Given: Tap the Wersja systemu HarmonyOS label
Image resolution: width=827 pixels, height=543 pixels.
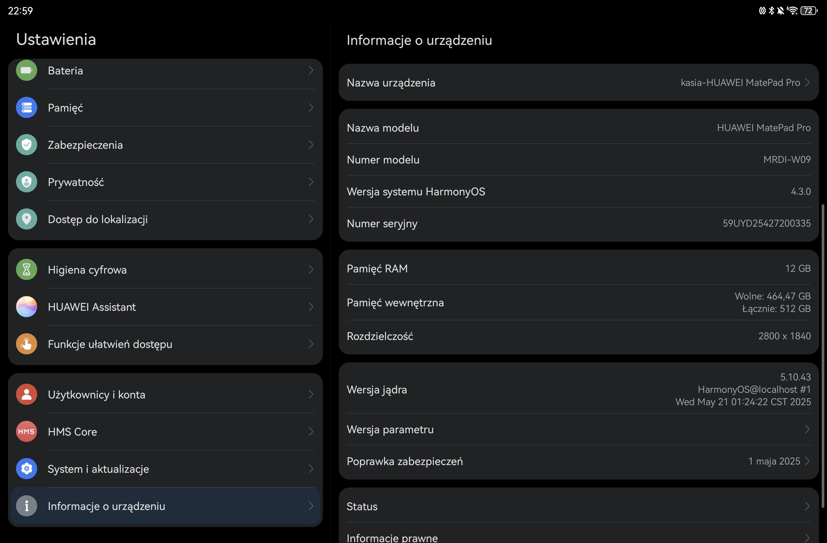Looking at the screenshot, I should (416, 192).
